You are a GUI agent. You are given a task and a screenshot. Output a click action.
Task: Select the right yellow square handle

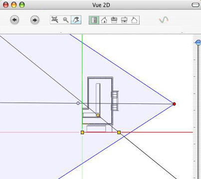coord(119,132)
